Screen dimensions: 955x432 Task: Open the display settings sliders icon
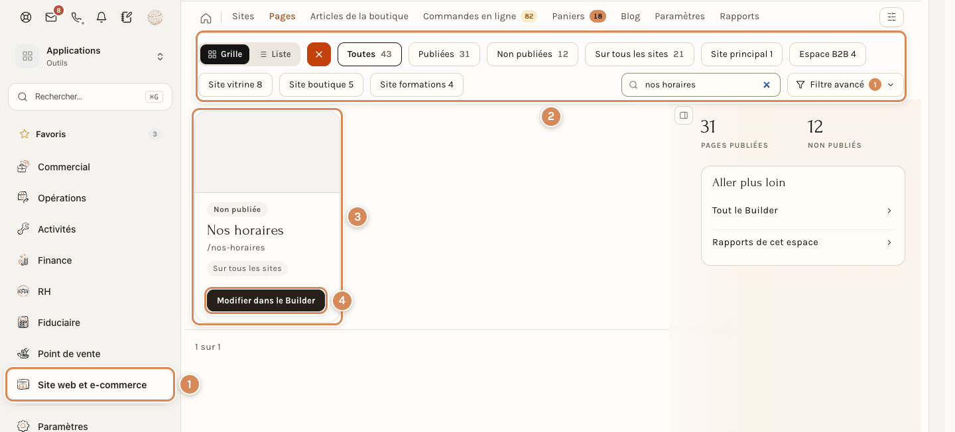coord(891,17)
